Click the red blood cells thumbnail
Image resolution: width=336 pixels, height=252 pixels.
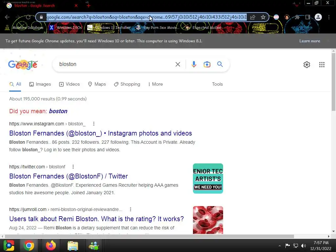pyautogui.click(x=208, y=220)
